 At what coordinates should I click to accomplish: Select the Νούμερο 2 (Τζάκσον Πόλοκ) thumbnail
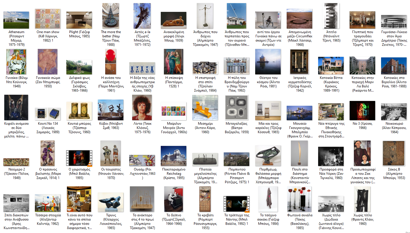pyautogui.click(x=16, y=162)
